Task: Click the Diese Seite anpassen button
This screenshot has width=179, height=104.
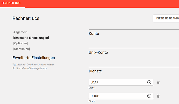Action: pyautogui.click(x=166, y=18)
